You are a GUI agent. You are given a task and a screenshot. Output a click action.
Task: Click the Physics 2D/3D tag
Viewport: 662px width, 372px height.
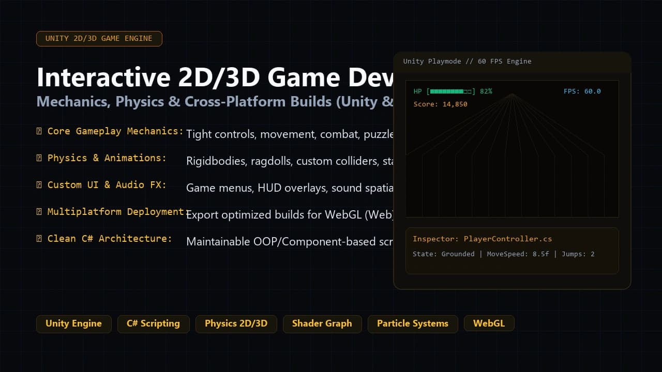(x=236, y=324)
